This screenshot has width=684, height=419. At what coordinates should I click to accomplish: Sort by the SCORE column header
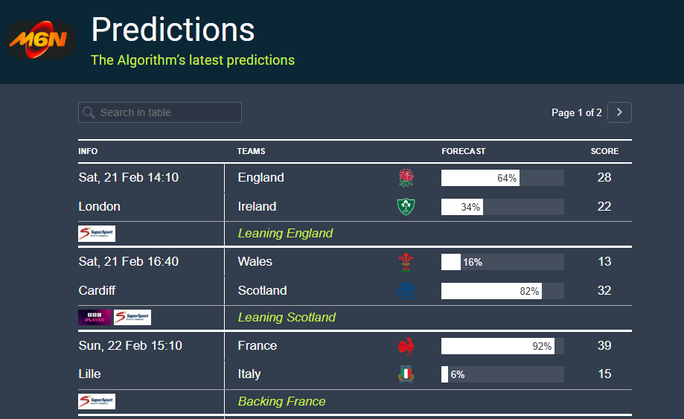[x=604, y=151]
